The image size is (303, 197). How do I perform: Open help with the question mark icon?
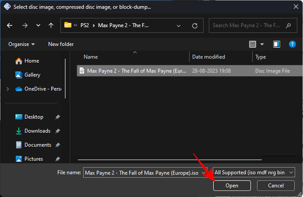pyautogui.click(x=292, y=44)
